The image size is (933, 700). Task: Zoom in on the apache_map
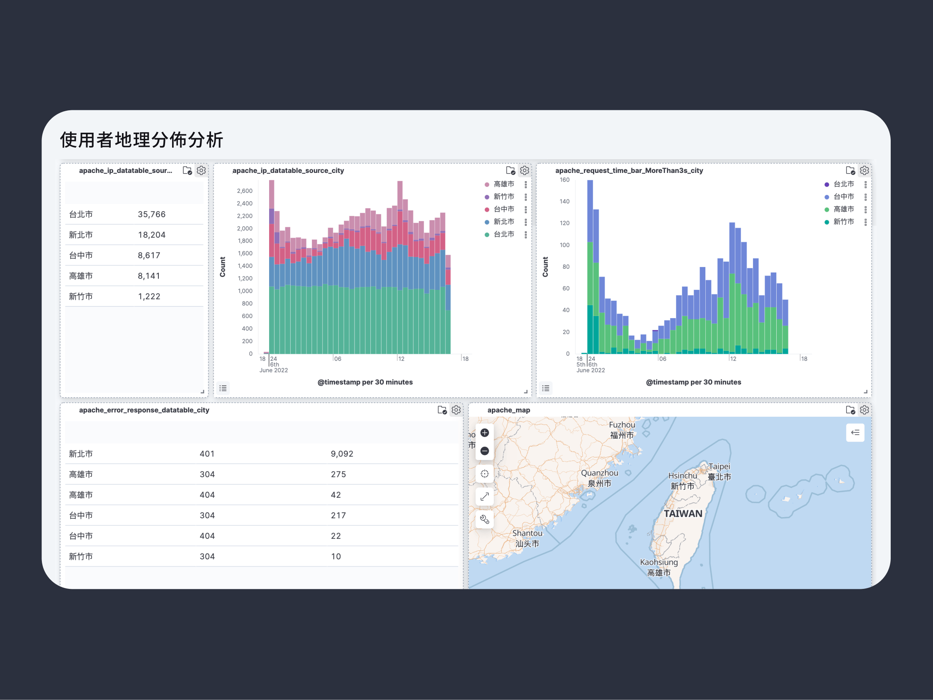point(485,433)
